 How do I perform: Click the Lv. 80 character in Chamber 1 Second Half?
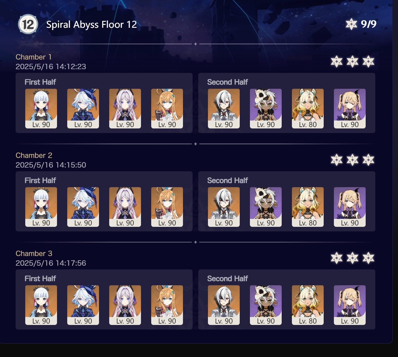click(x=308, y=109)
